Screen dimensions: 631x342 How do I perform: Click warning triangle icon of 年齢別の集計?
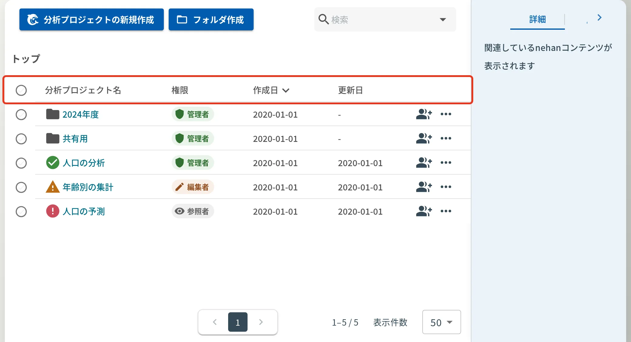[52, 187]
